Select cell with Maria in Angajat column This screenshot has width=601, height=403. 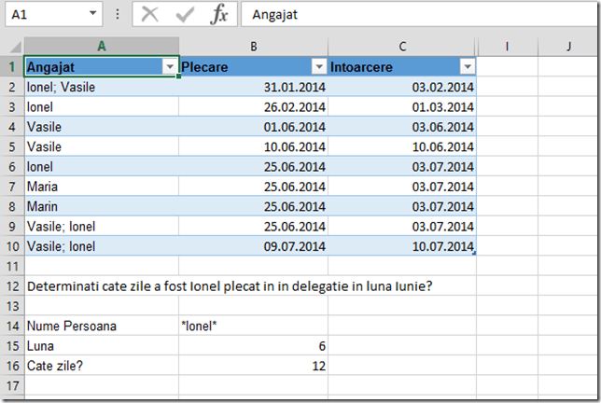(x=101, y=187)
